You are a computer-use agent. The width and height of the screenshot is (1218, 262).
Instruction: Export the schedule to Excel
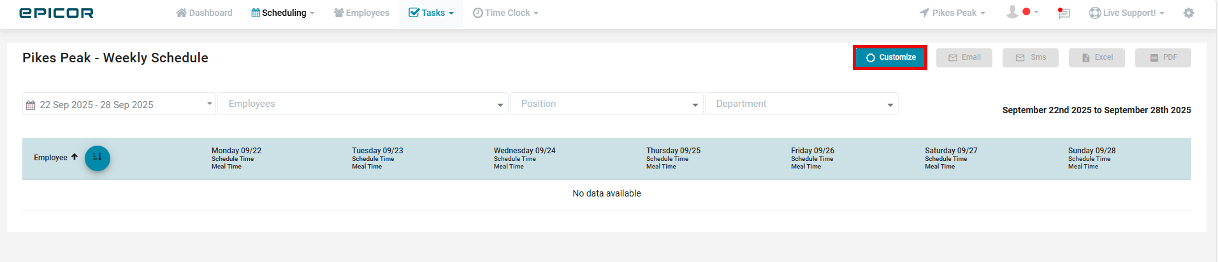(x=1097, y=57)
